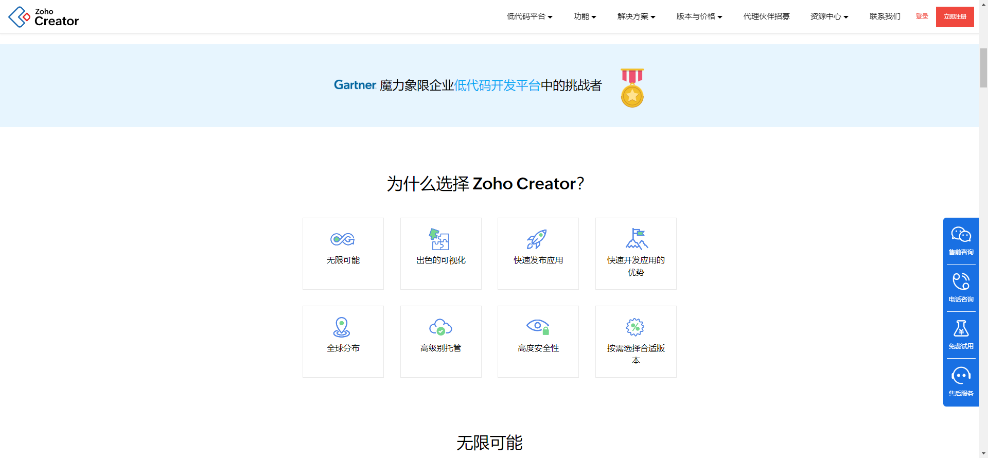Open 免费试用 free trial widget
Viewport: 988px width, 458px height.
(x=961, y=335)
